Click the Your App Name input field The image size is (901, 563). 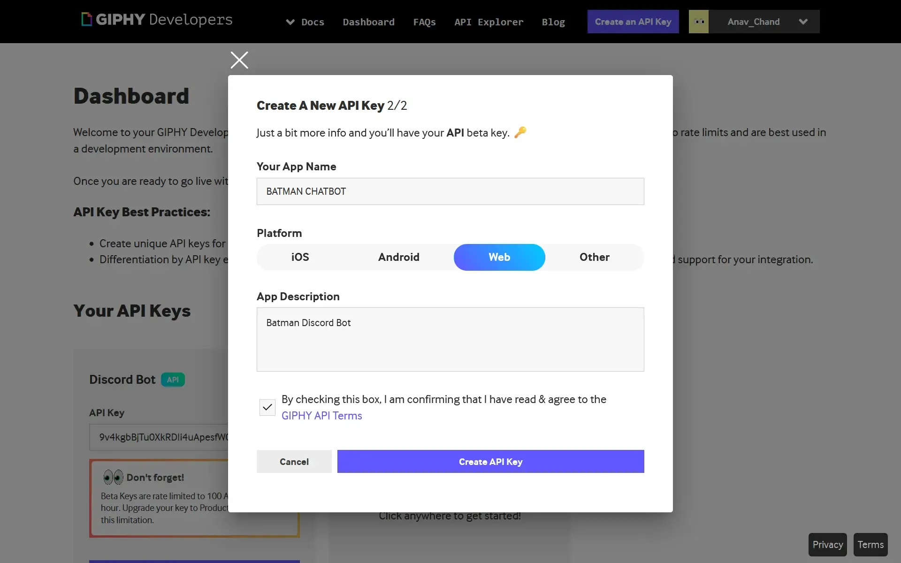point(450,191)
